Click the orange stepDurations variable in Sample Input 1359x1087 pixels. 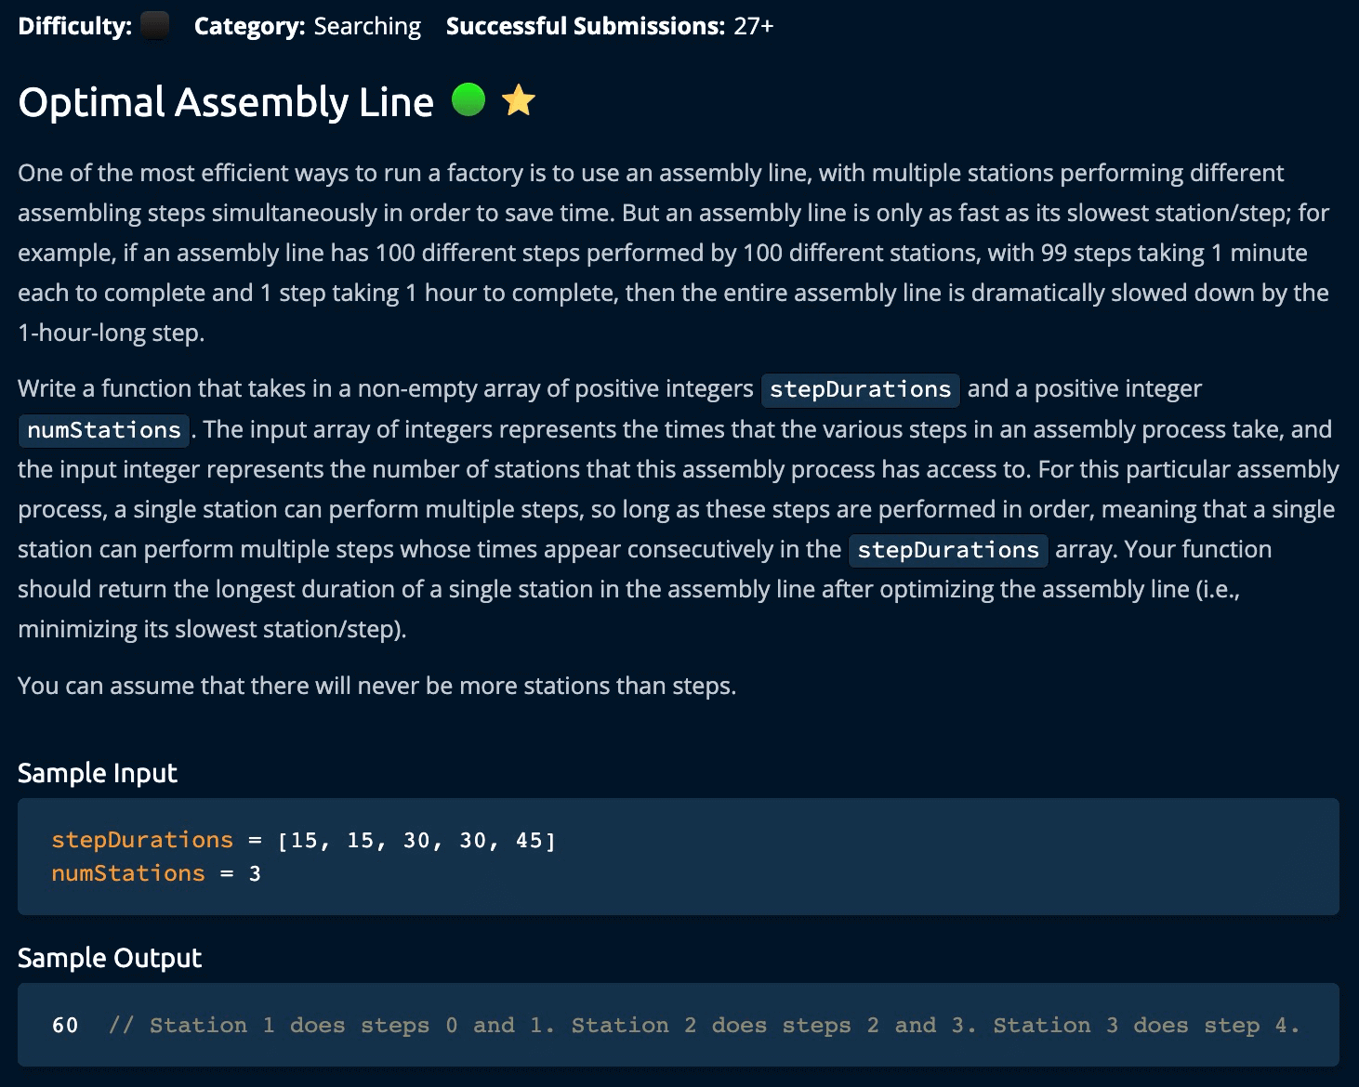tap(142, 840)
